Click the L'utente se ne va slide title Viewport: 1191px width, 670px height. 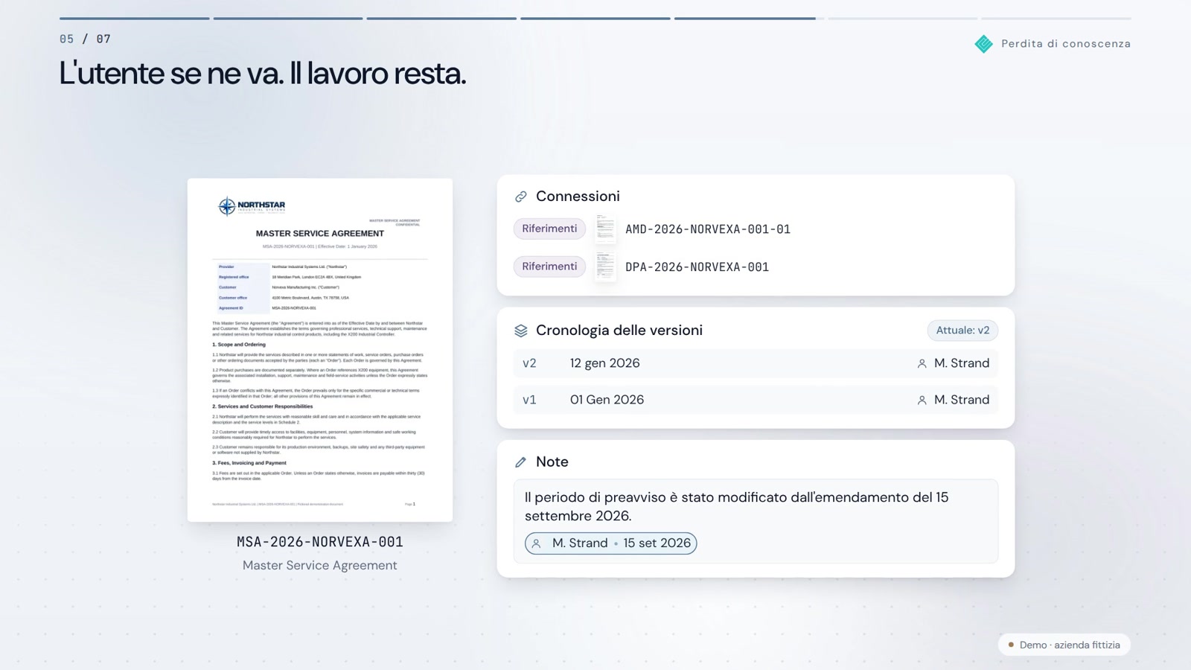[x=263, y=74]
